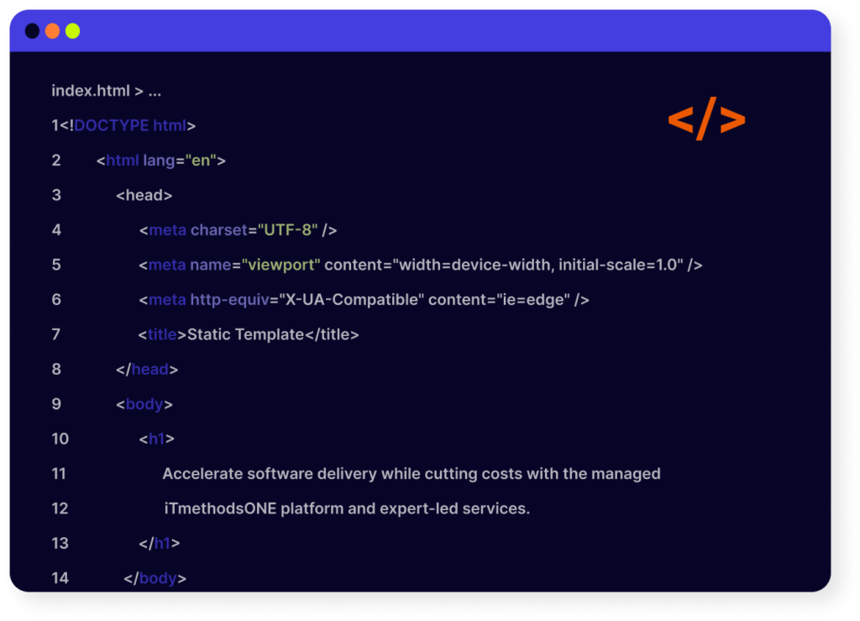Viewport: 860px width, 621px height.
Task: Click the opening head tag on line 3
Action: [144, 195]
